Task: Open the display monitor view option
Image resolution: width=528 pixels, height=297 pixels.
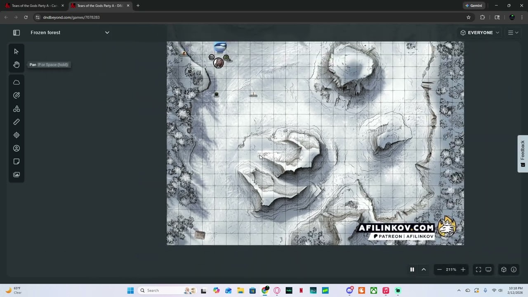Action: point(488,270)
